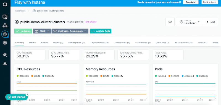Open the Kubernetes platforms sidebar icon
This screenshot has height=105, width=221.
[5, 34]
